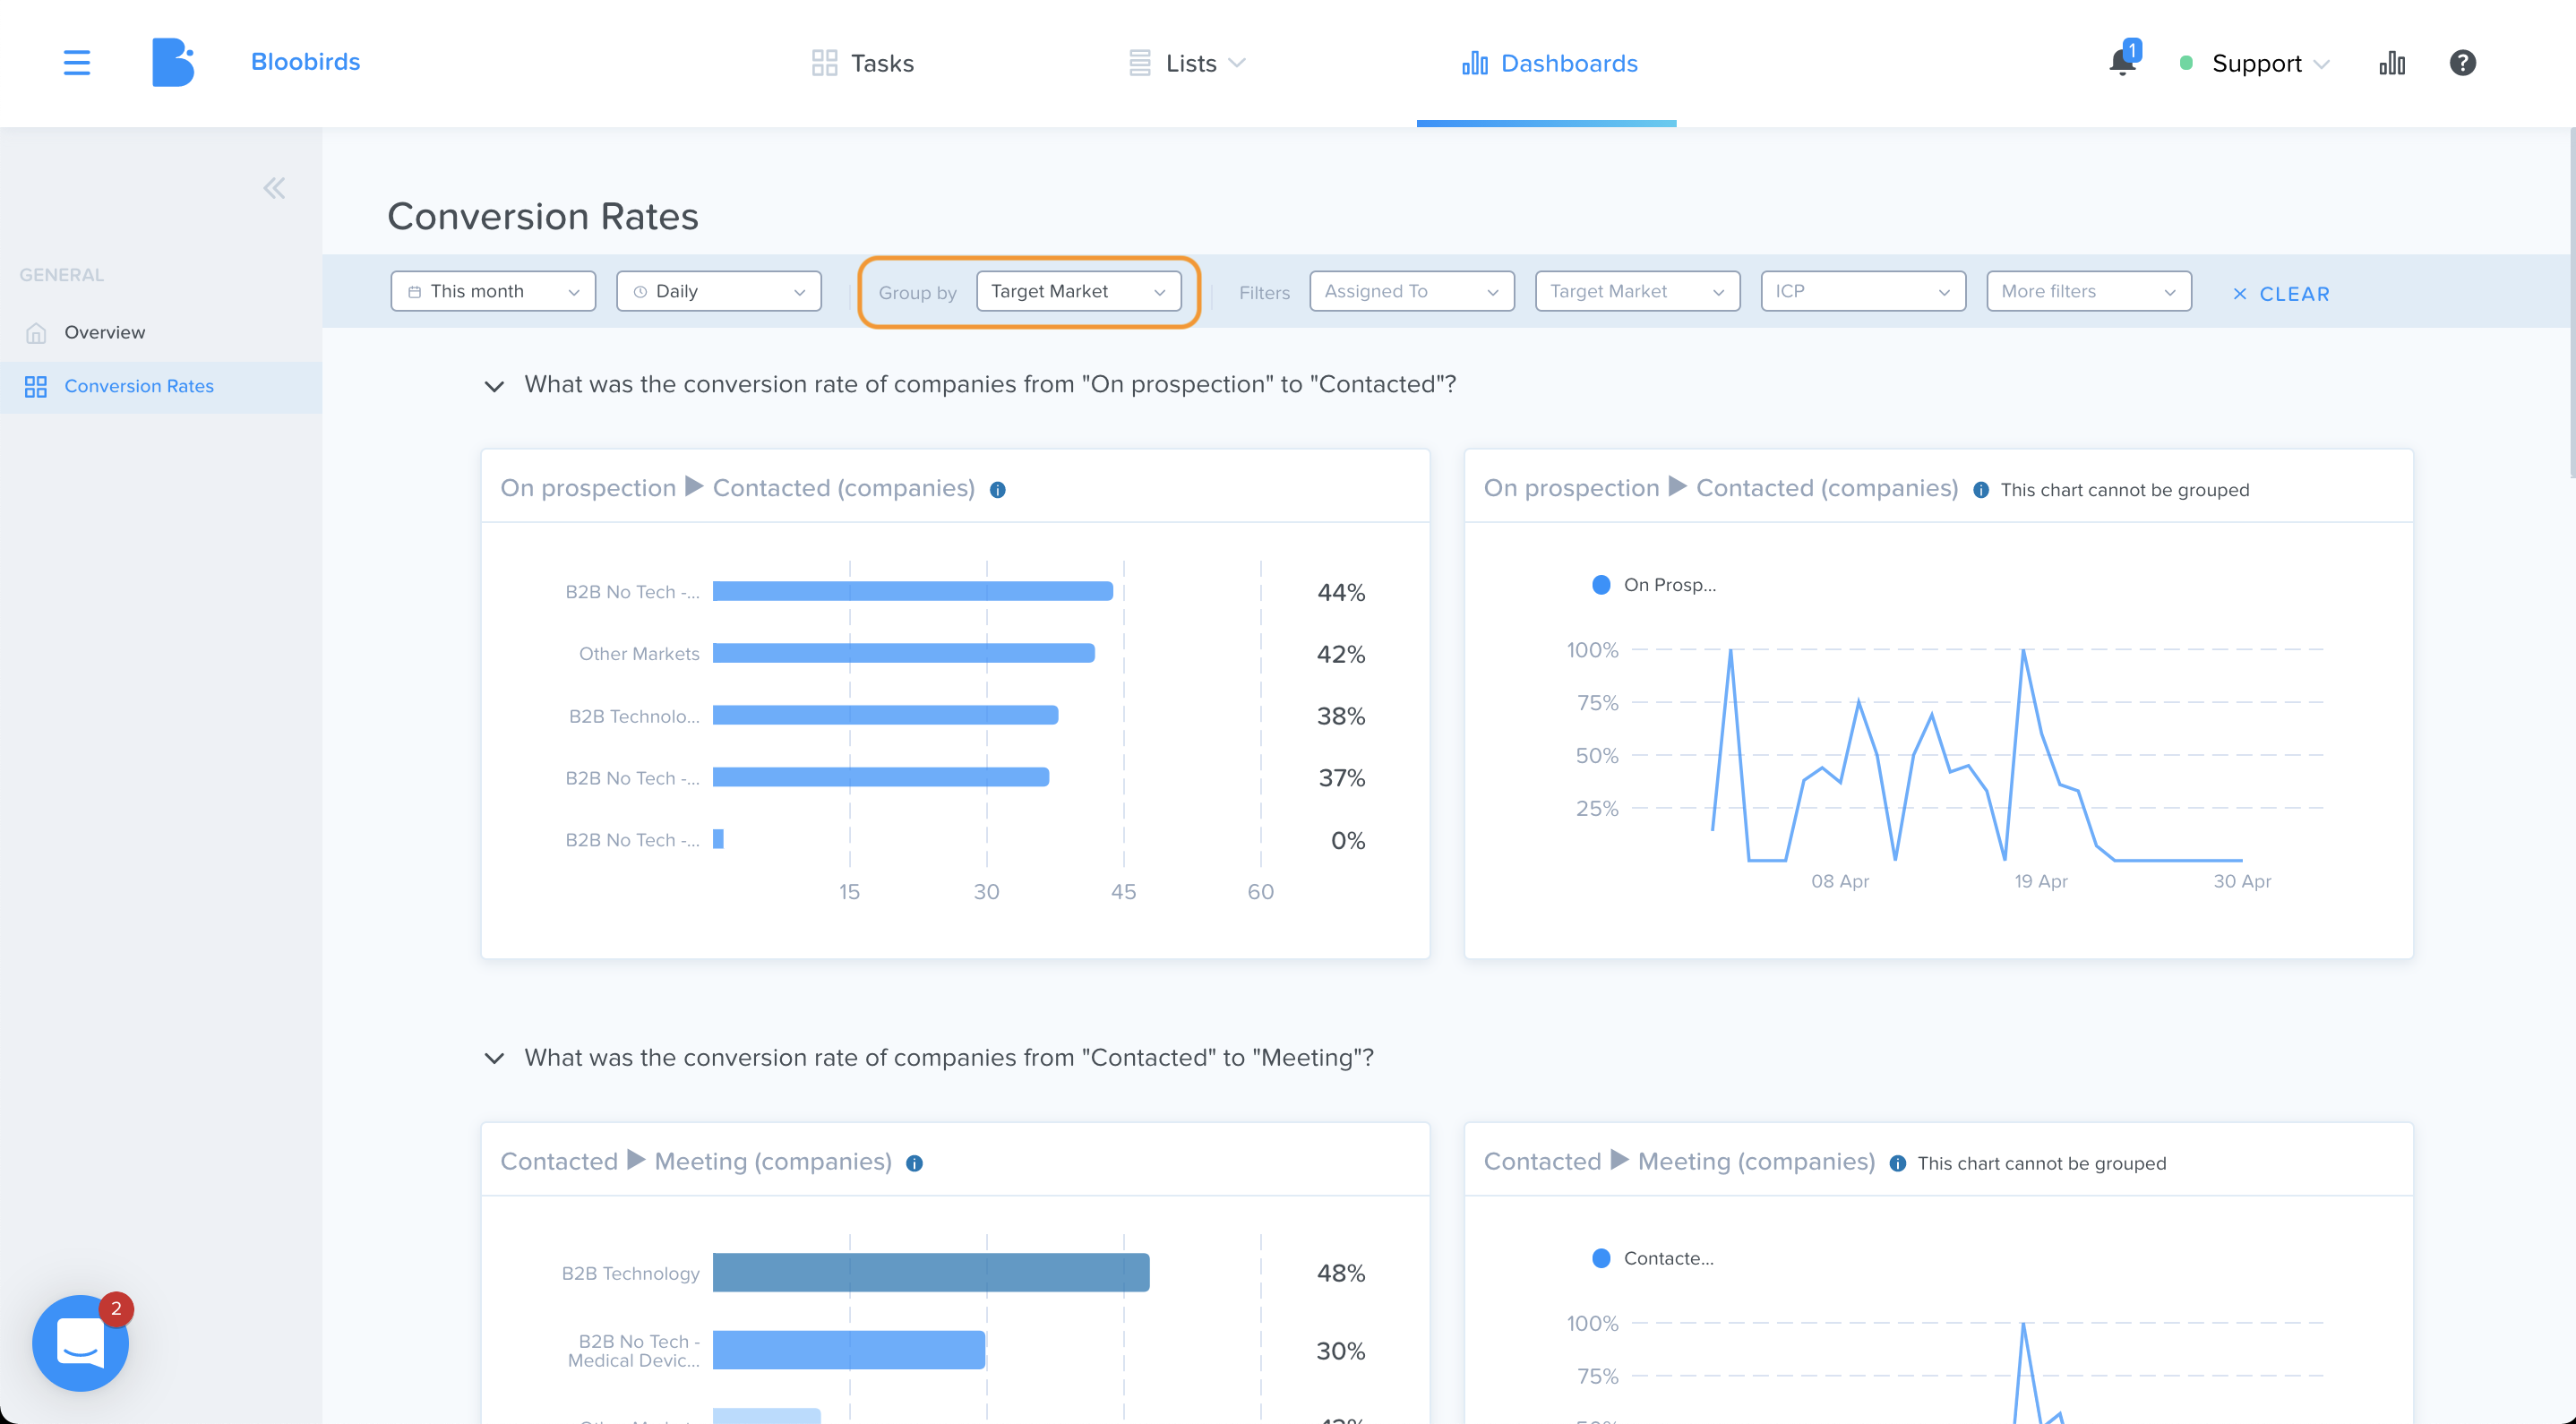Click the Other Markets 42% bar
Image resolution: width=2576 pixels, height=1424 pixels.
click(x=903, y=653)
